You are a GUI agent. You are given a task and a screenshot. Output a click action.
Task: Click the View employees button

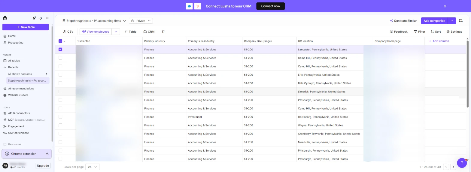coord(96,32)
